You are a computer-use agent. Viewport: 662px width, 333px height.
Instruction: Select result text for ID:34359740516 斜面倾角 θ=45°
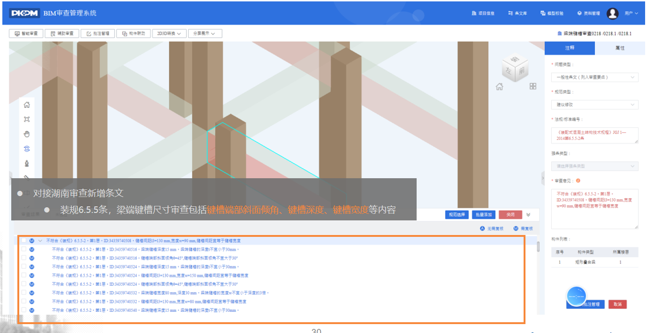coord(145,258)
